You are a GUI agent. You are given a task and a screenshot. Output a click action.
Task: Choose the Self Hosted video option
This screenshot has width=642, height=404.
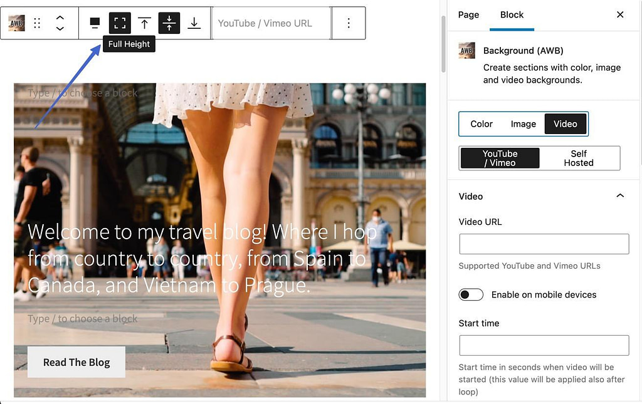(579, 158)
